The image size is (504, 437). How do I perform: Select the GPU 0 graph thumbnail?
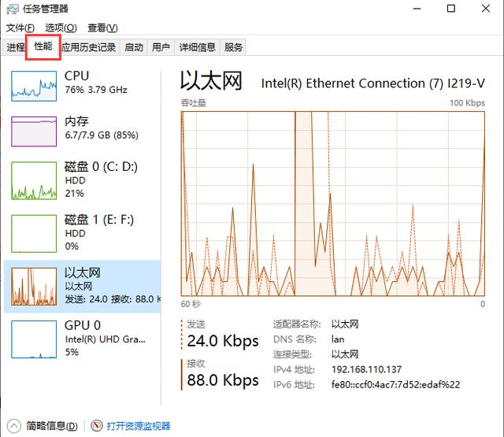(35, 337)
